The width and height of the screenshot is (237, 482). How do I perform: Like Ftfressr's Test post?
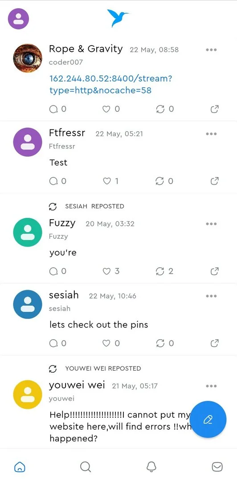coord(106,181)
